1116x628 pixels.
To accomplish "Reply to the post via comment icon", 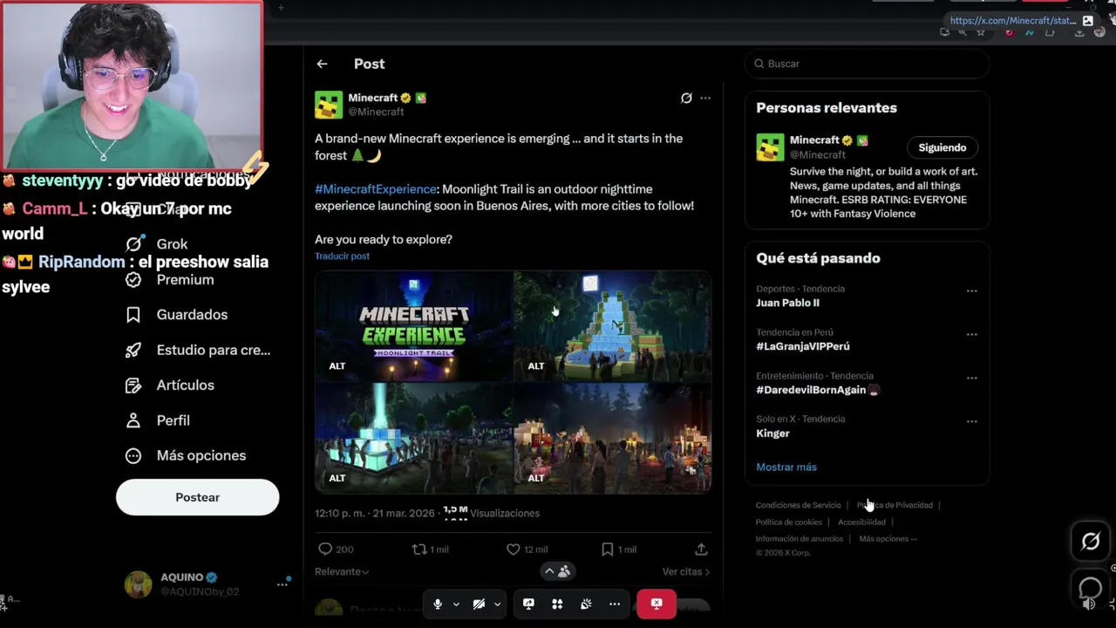I will point(325,549).
